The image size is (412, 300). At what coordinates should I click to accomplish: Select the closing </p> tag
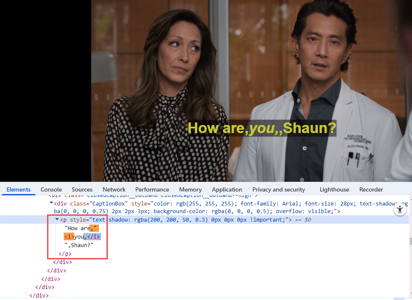click(x=65, y=253)
